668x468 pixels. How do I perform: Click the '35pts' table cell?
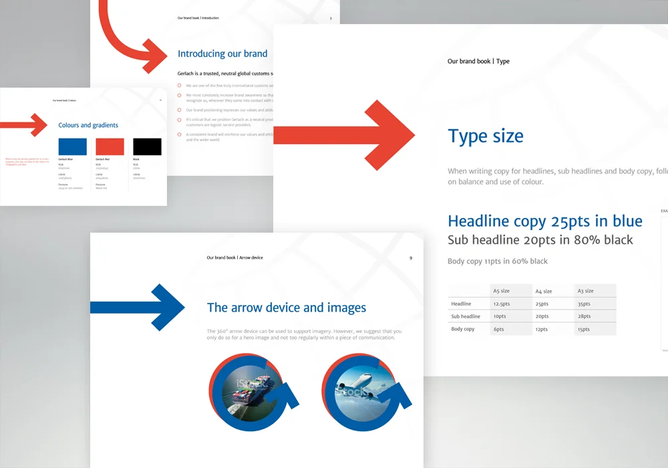tap(584, 304)
